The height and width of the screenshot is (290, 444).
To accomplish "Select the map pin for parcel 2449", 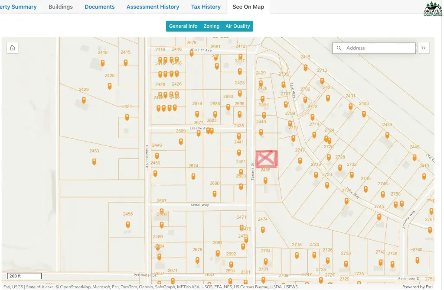I will coord(415,157).
